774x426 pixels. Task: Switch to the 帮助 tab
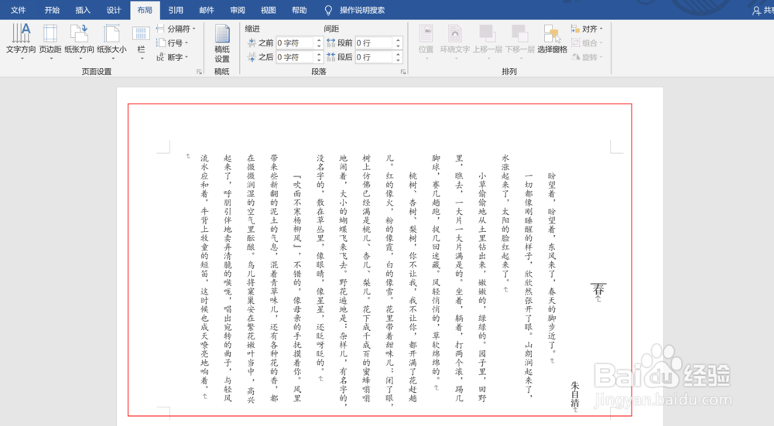tap(299, 10)
